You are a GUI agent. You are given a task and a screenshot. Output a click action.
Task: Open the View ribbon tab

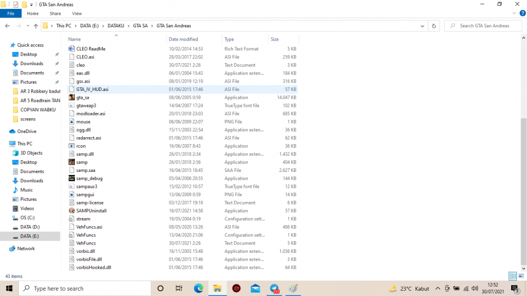coord(76,14)
